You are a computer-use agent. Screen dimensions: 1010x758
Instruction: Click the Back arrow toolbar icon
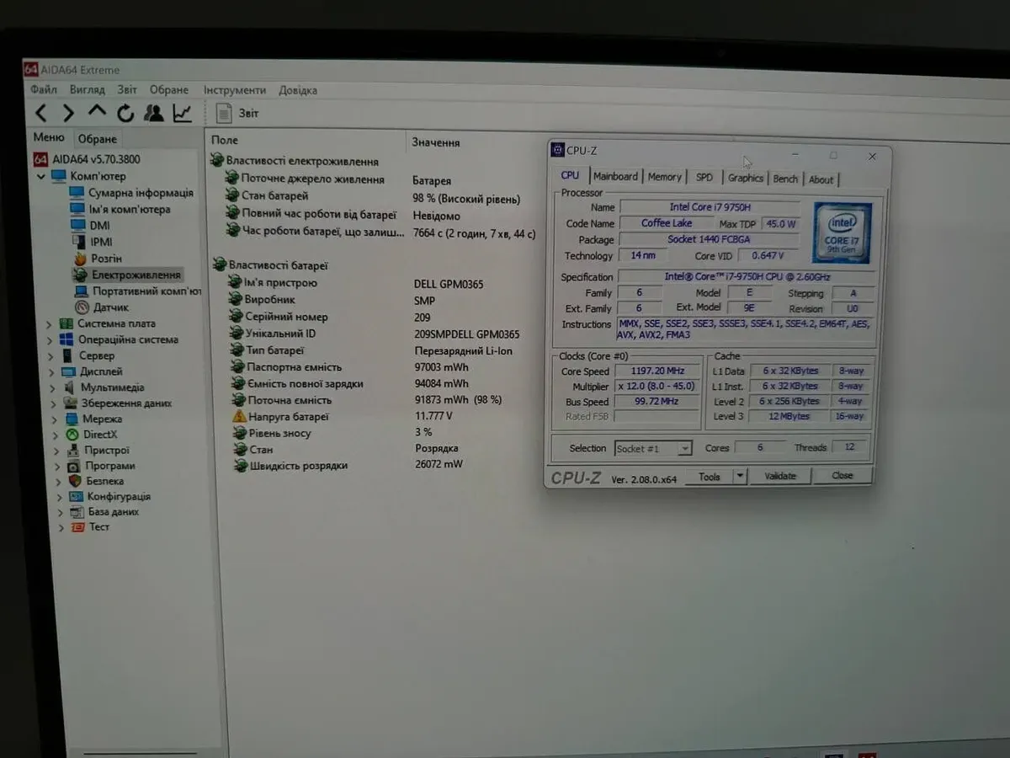point(40,113)
